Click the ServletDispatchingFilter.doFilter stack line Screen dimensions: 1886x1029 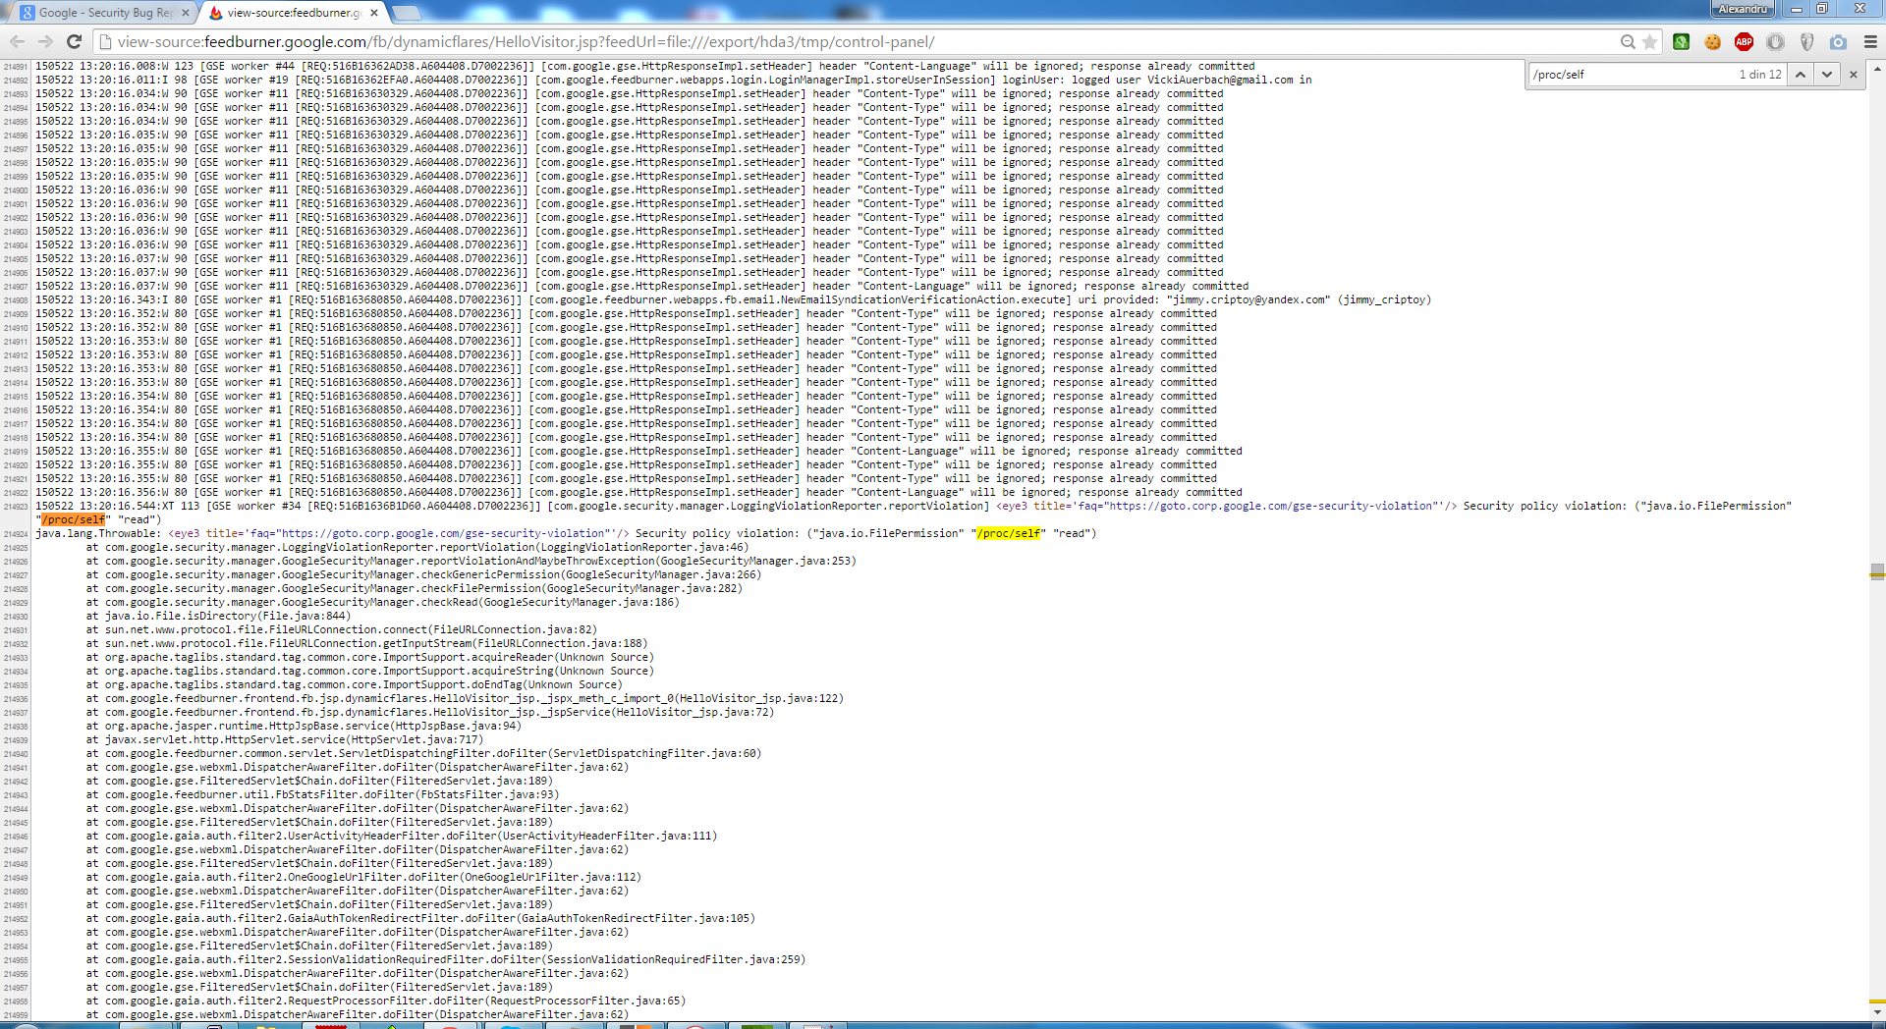(x=423, y=753)
